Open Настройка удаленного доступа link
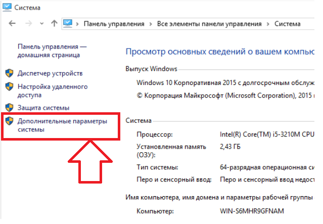Image resolution: width=323 pixels, height=224 pixels. (x=53, y=91)
